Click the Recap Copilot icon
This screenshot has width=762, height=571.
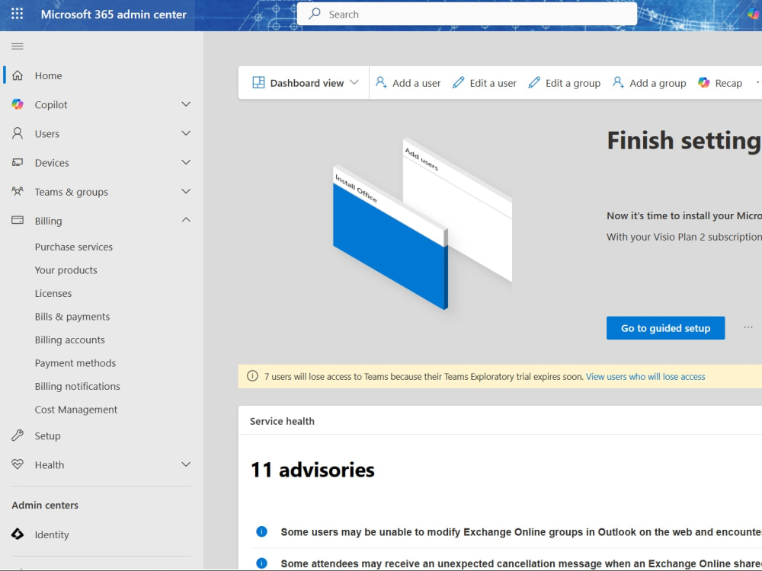[703, 82]
